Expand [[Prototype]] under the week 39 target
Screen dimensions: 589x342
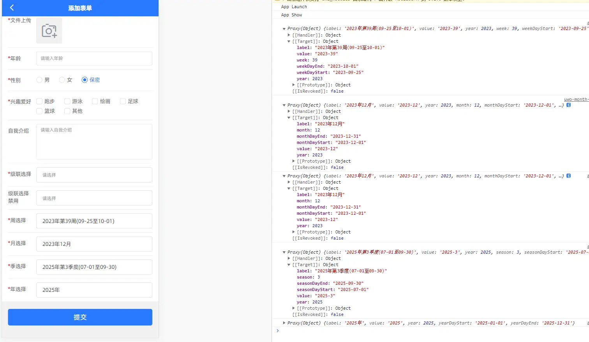coord(294,85)
